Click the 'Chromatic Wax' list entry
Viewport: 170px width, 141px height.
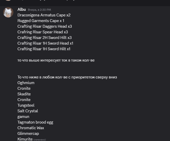click(x=31, y=128)
